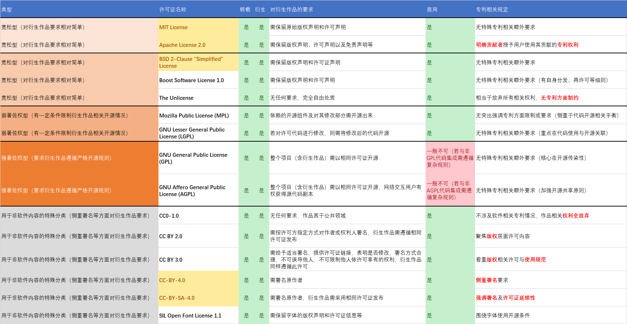Click the MIT License cell

[x=199, y=27]
